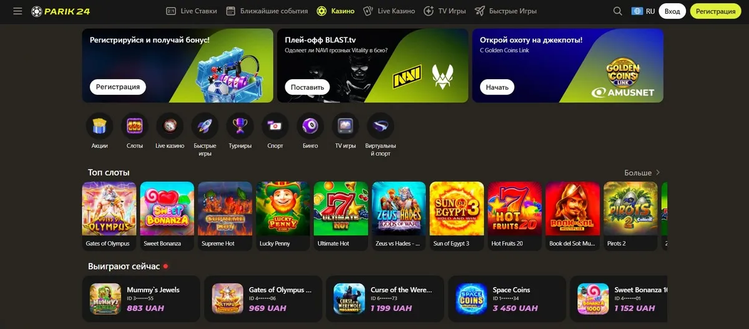Image resolution: width=749 pixels, height=329 pixels.
Task: Select the Бинго ball icon
Action: pyautogui.click(x=310, y=126)
